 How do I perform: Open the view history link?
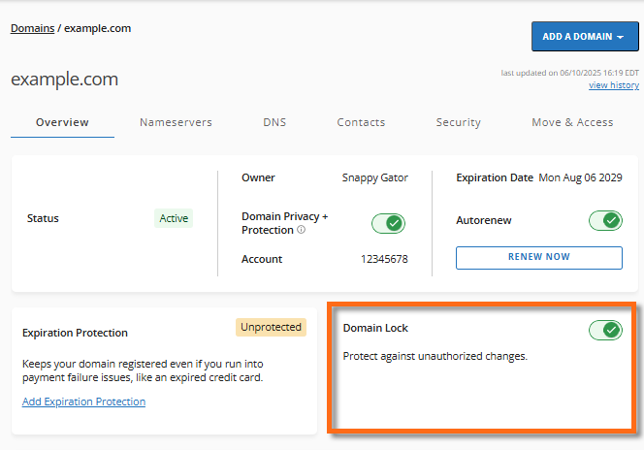coord(613,86)
